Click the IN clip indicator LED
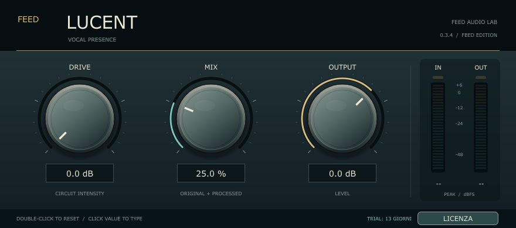516x228 pixels. tap(438, 77)
